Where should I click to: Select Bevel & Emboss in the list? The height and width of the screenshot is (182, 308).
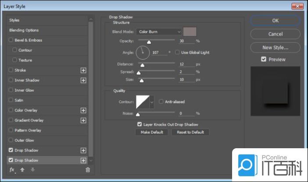[28, 40]
